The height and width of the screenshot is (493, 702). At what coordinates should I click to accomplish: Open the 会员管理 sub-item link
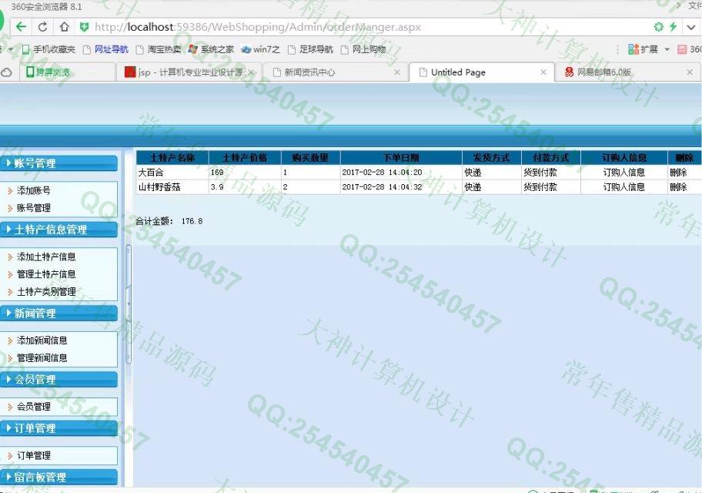pos(34,407)
